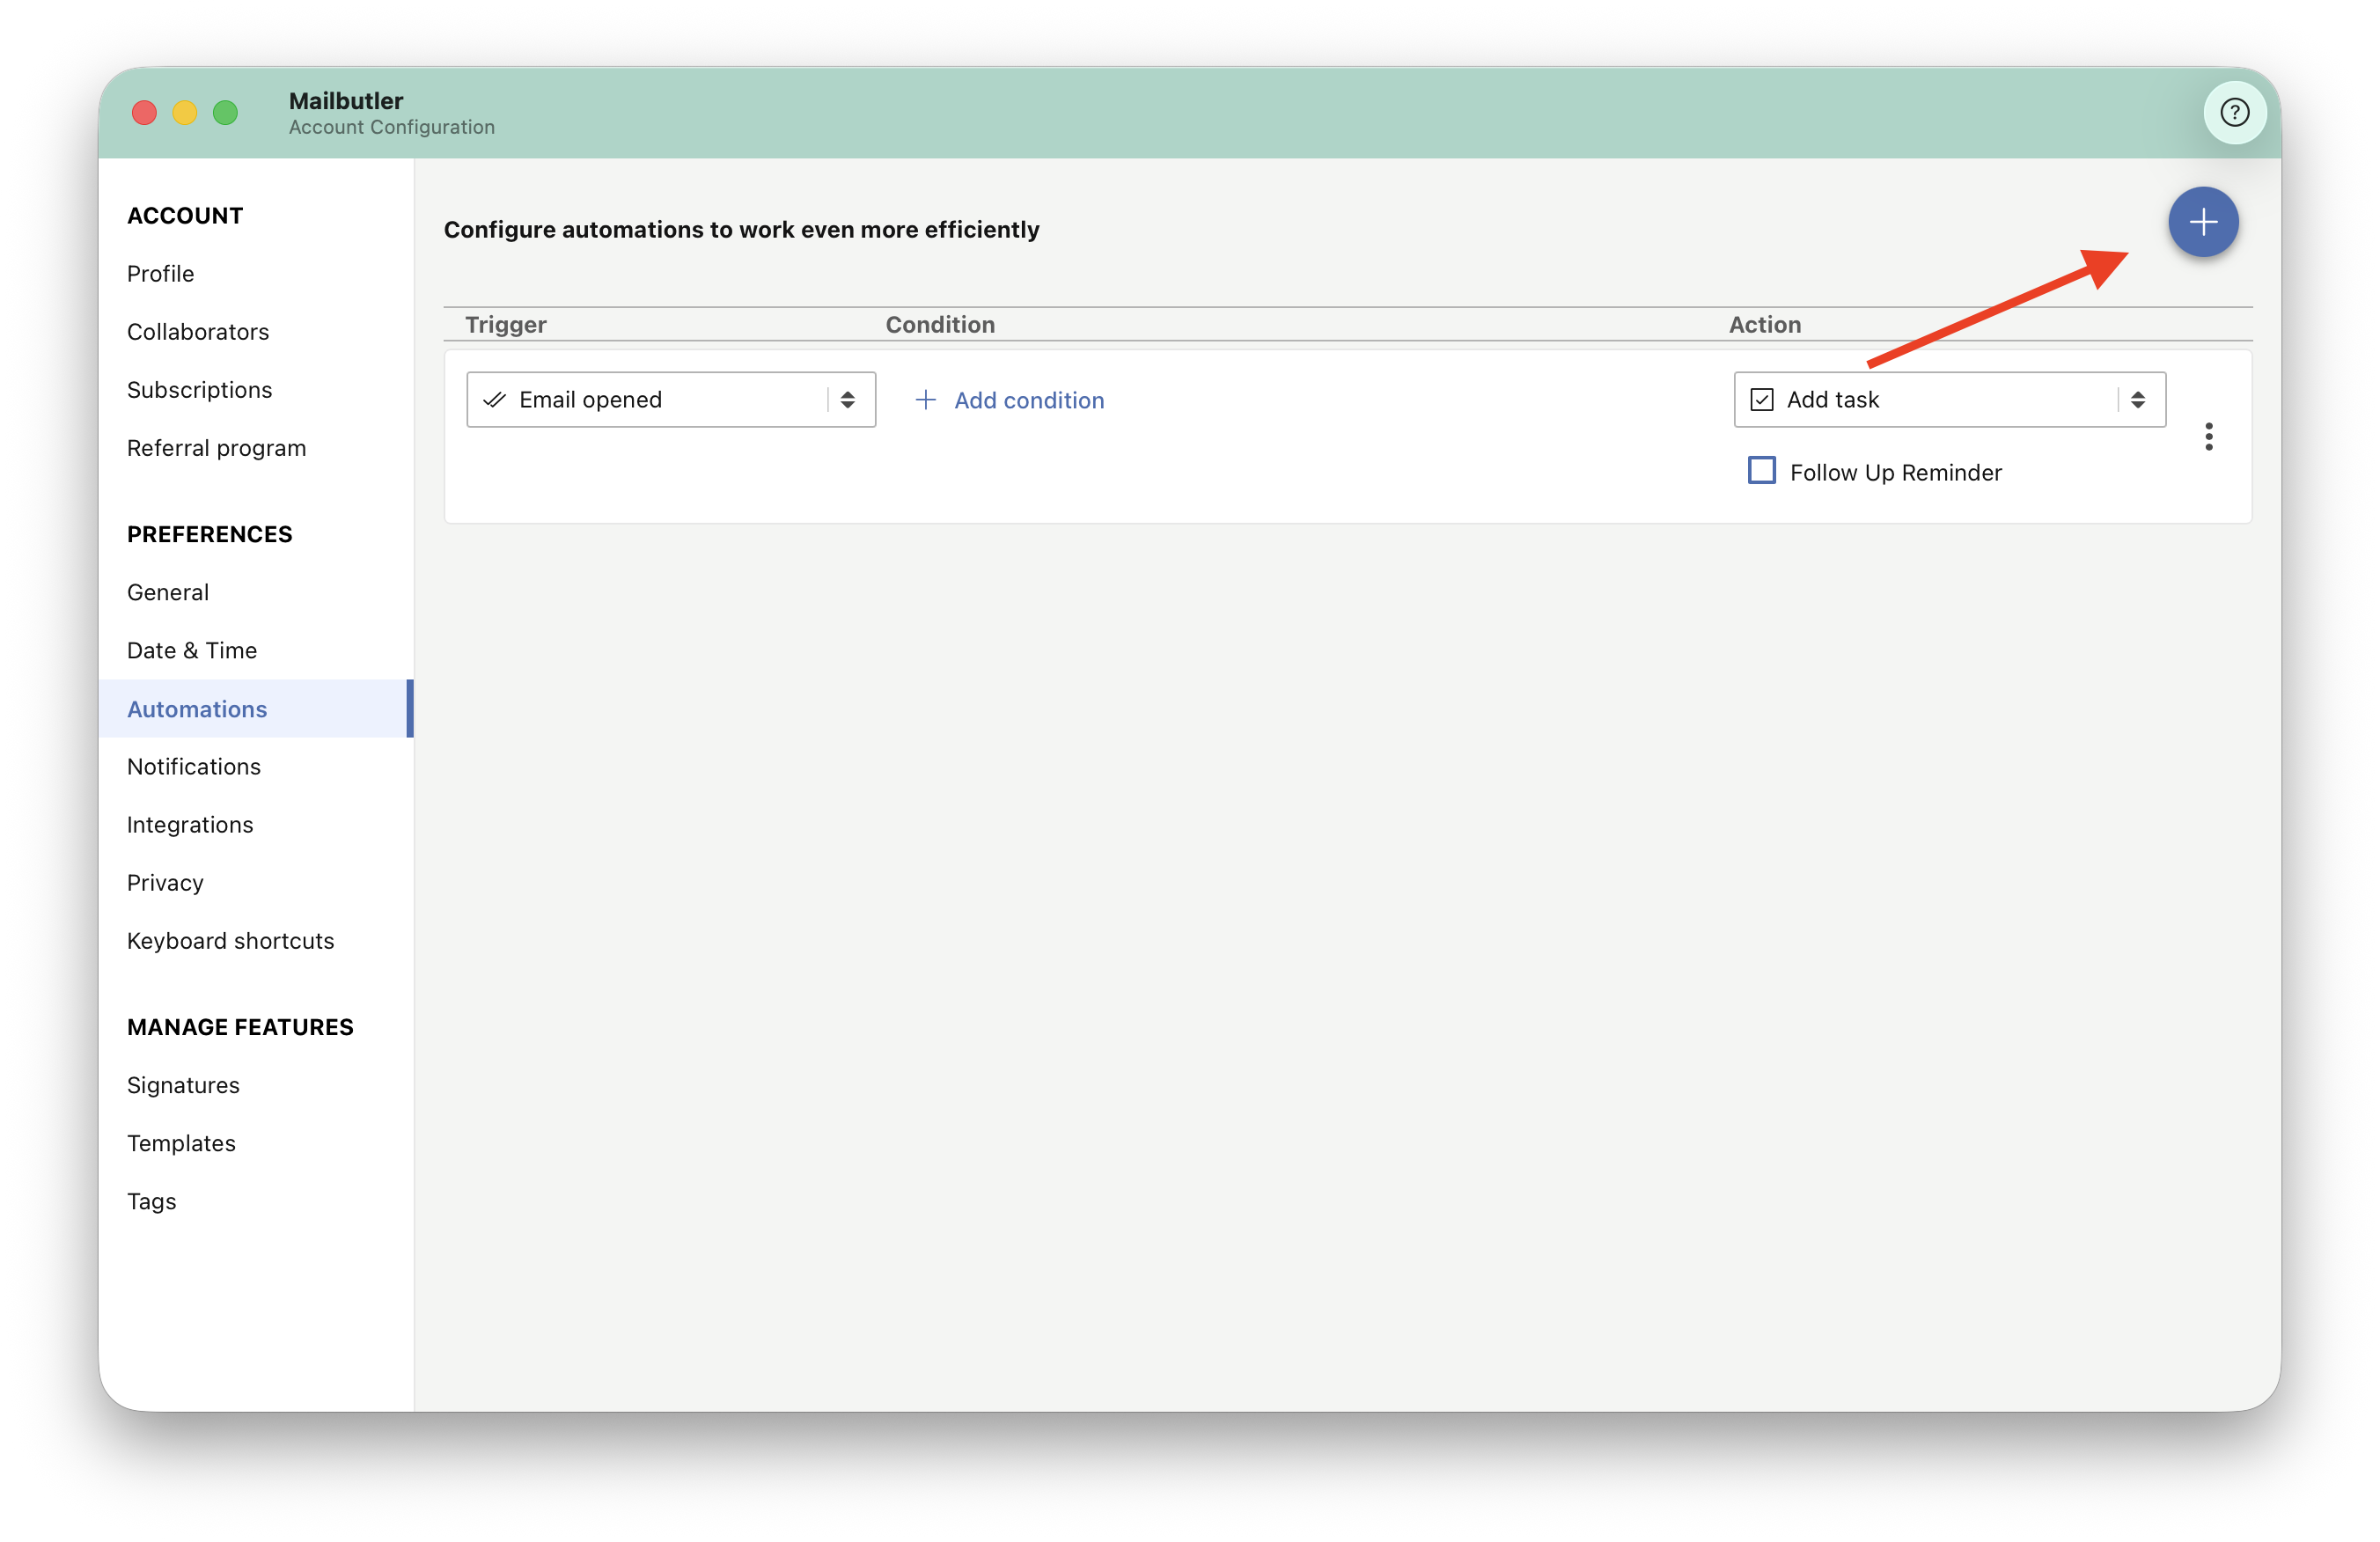Expand the Email opened trigger dropdown

coord(671,400)
